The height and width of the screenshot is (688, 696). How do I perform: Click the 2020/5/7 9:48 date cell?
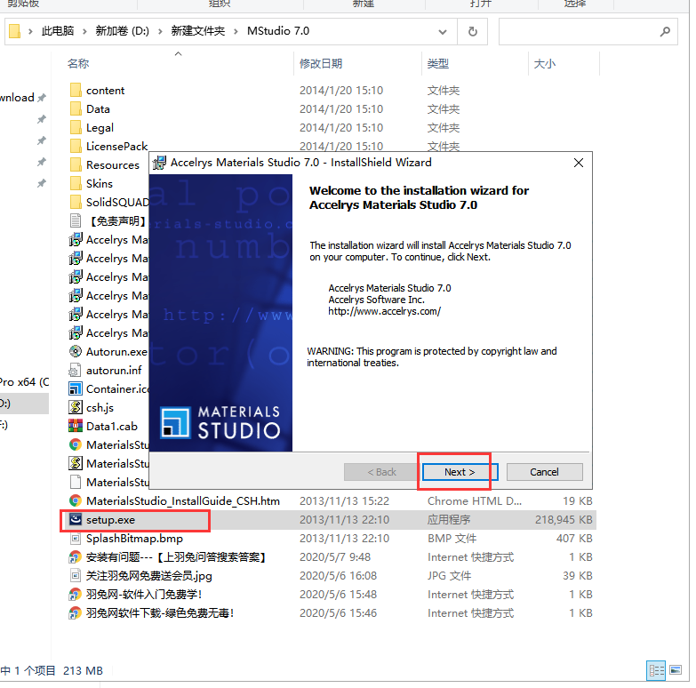pyautogui.click(x=335, y=556)
